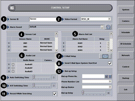Click BO02 delay stepper

pyautogui.click(x=108, y=47)
